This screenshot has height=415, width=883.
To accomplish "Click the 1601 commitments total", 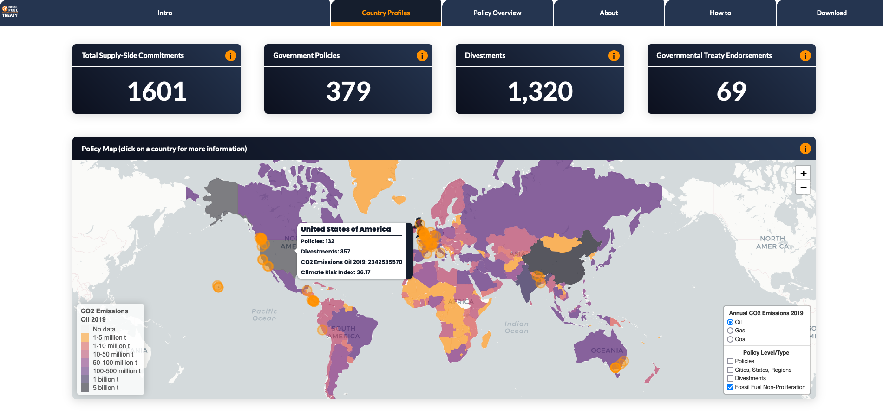I will point(157,91).
